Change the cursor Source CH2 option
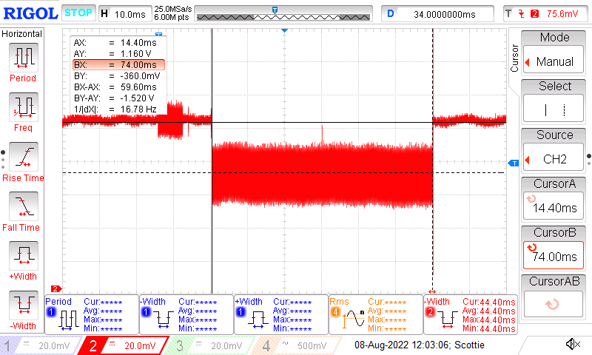Viewport: 592px width, 355px height. (x=554, y=159)
